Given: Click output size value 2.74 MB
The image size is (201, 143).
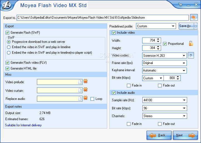Looking at the screenshot, I should tap(45, 113).
